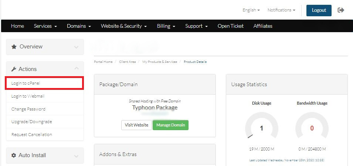The width and height of the screenshot is (353, 166).
Task: Click the gear icon beside Auto Install
Action: (14, 156)
